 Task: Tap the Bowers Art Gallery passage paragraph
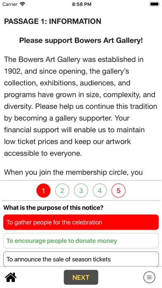click(81, 106)
